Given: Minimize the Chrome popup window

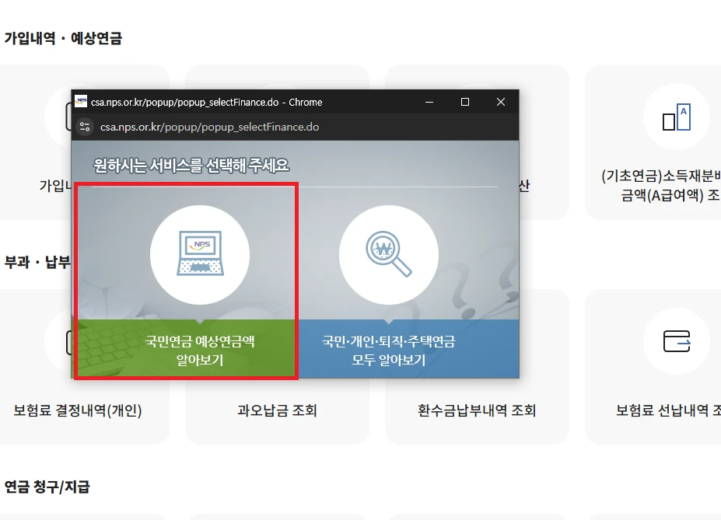Looking at the screenshot, I should click(429, 101).
